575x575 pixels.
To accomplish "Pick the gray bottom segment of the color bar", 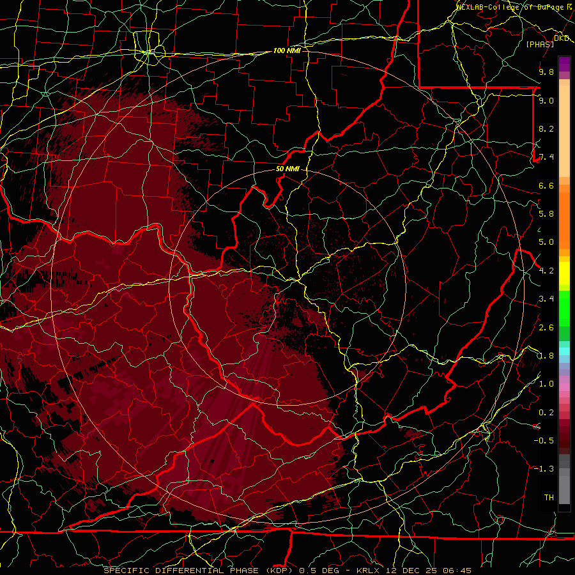I will pos(564,490).
